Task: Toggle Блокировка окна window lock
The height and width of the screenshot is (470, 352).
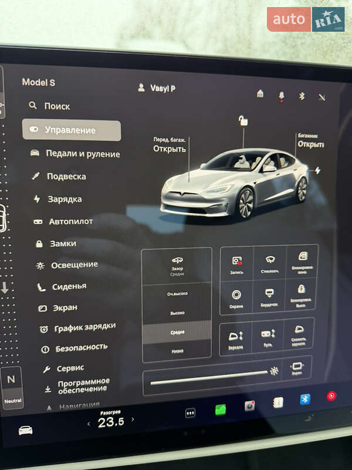Action: click(302, 262)
